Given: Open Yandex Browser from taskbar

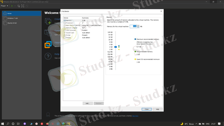Looking at the screenshot, I should pyautogui.click(x=36, y=124).
